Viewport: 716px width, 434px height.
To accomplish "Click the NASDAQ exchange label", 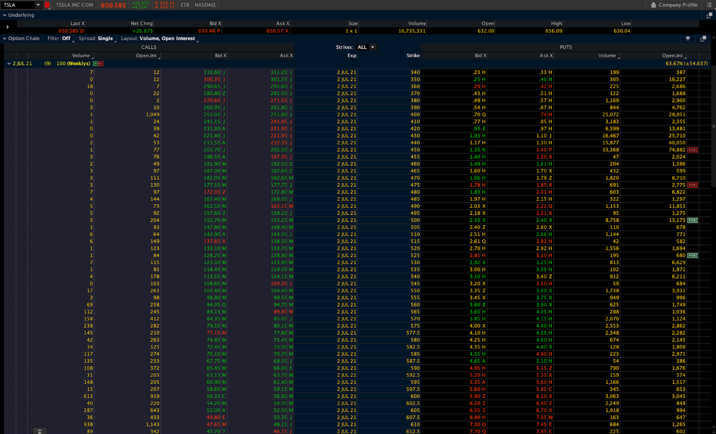I will [x=205, y=5].
